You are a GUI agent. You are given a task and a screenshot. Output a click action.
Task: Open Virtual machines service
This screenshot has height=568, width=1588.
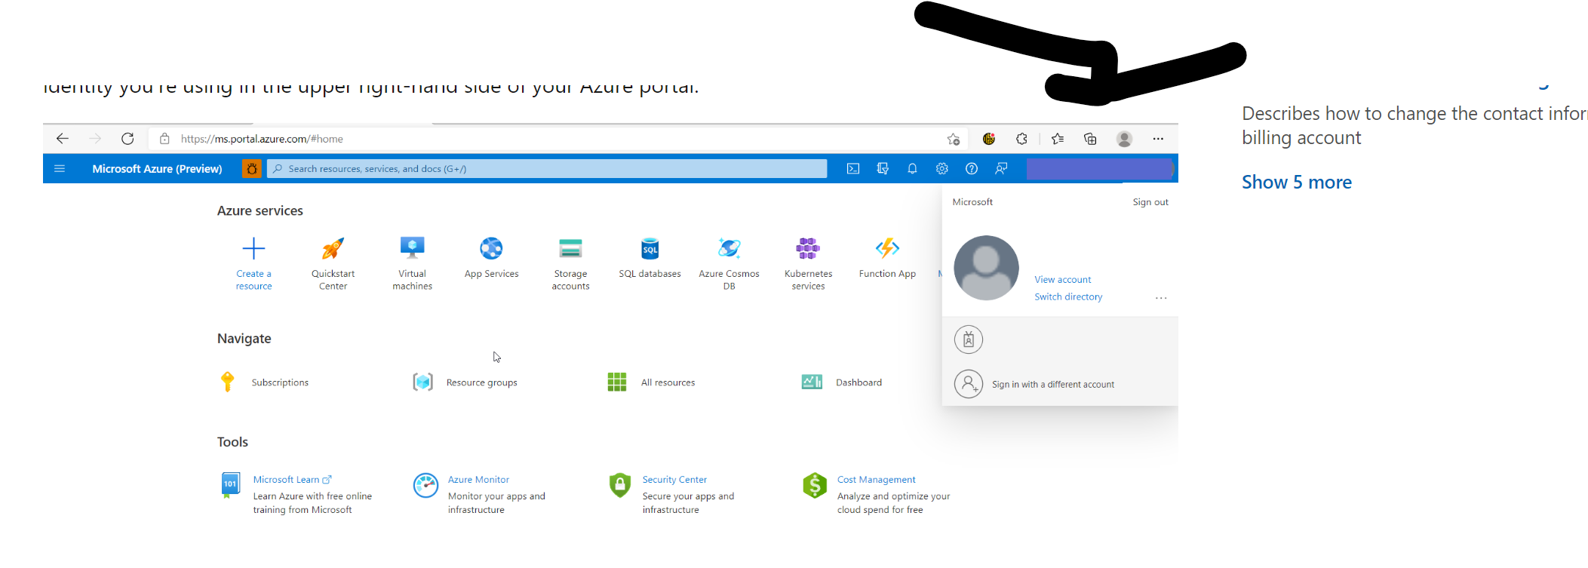(x=413, y=263)
